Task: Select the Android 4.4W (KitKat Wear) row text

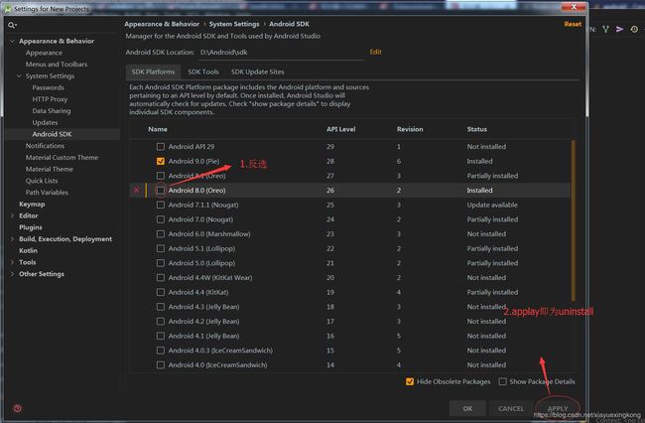Action: pos(210,278)
